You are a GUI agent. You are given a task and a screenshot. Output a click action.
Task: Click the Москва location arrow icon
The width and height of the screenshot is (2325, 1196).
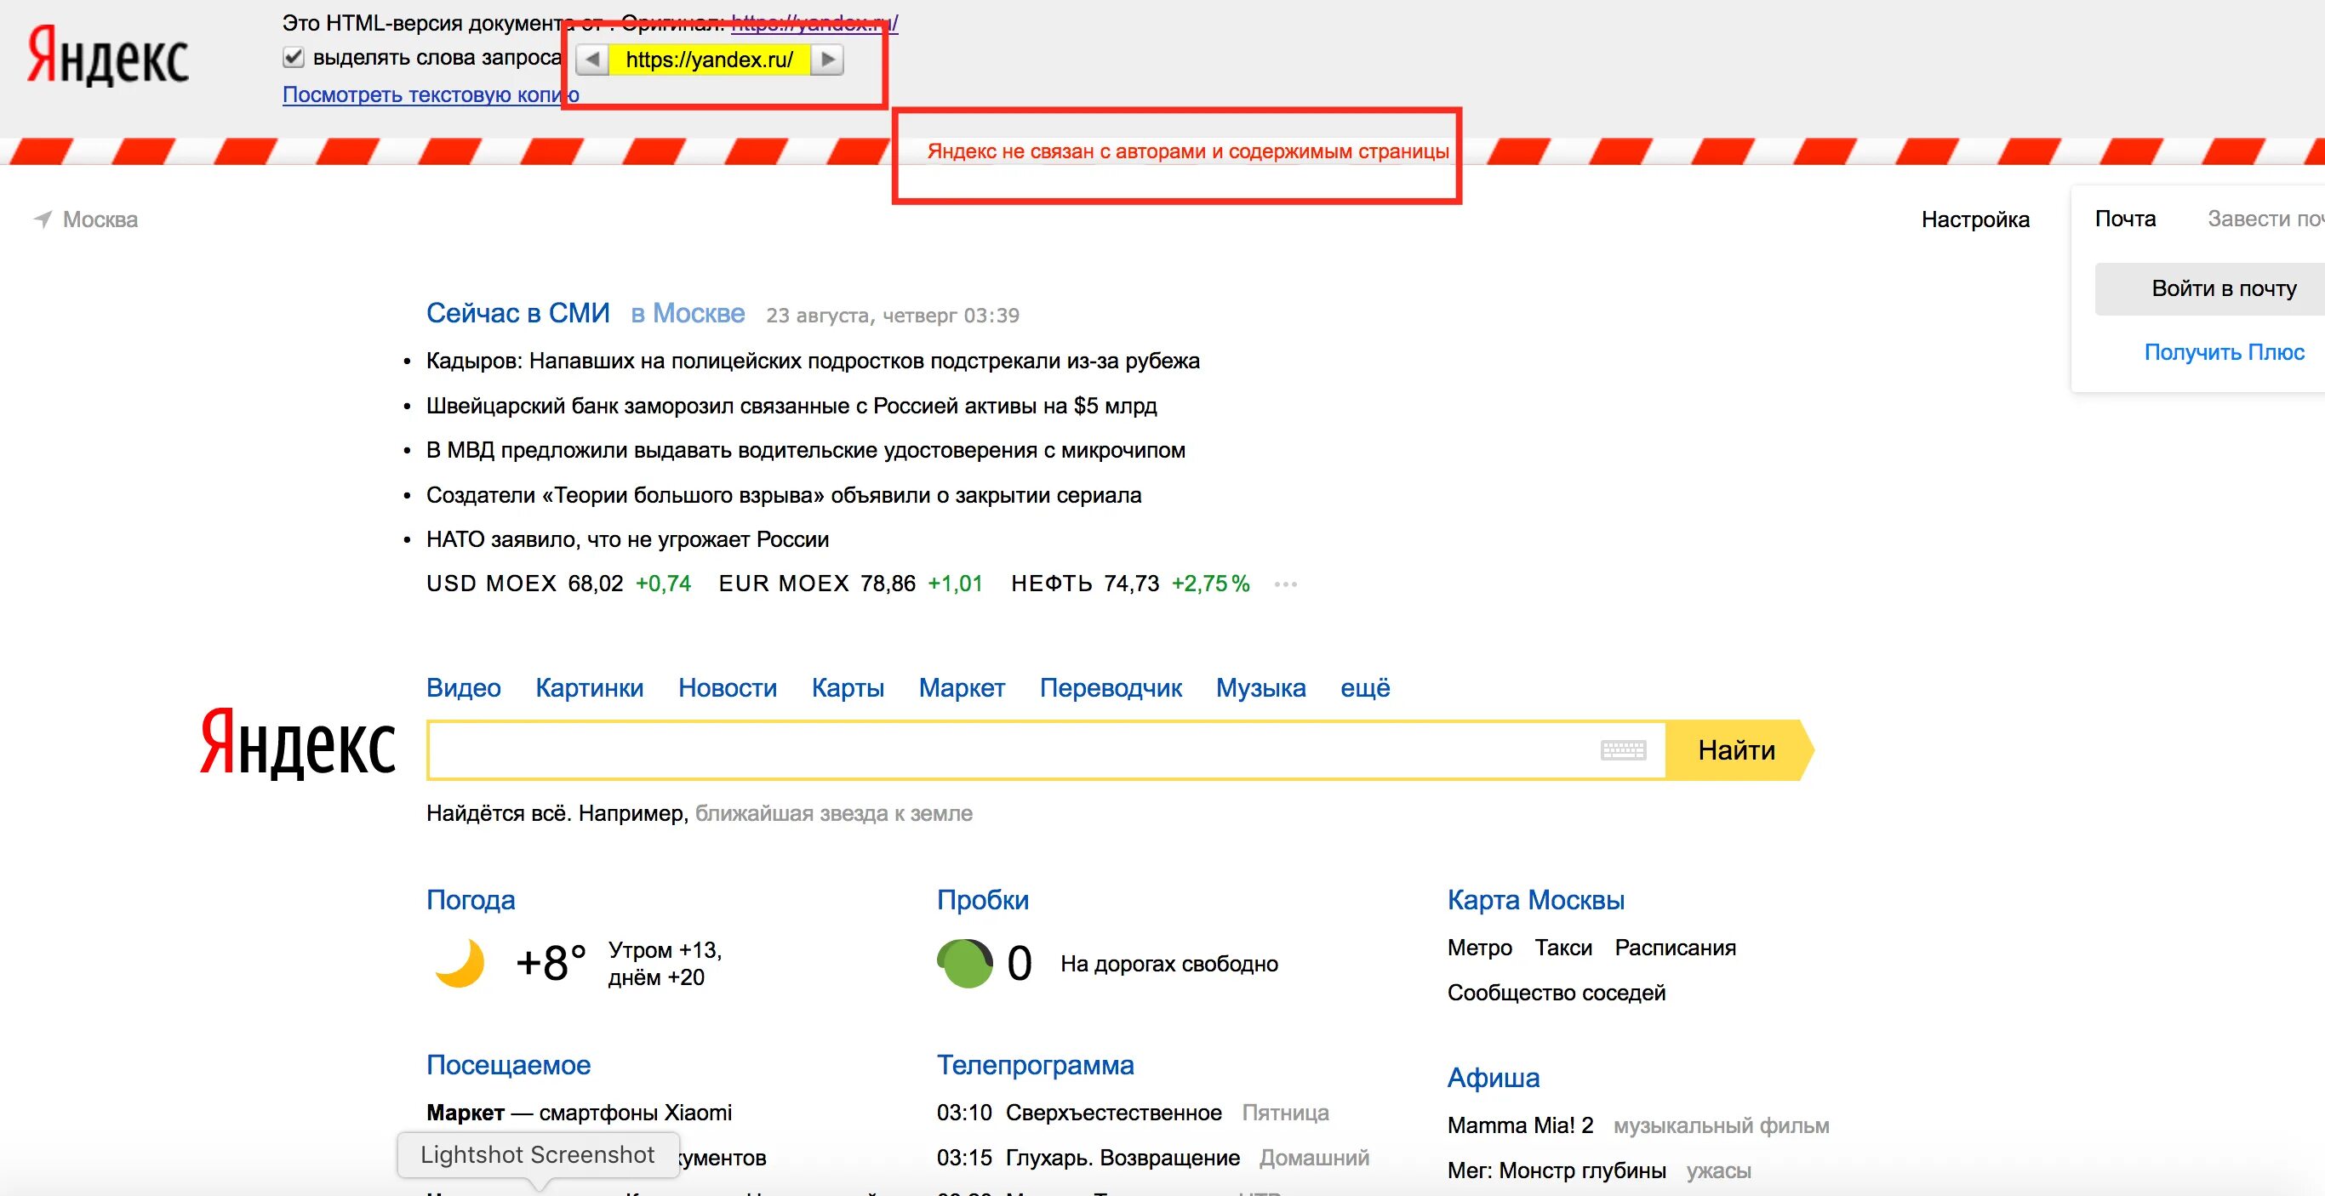click(43, 219)
